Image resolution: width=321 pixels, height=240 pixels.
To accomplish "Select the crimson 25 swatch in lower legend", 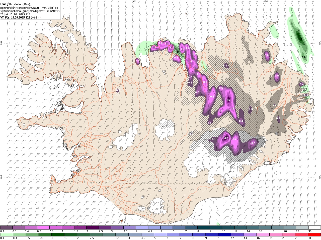I will pyautogui.click(x=301, y=235).
